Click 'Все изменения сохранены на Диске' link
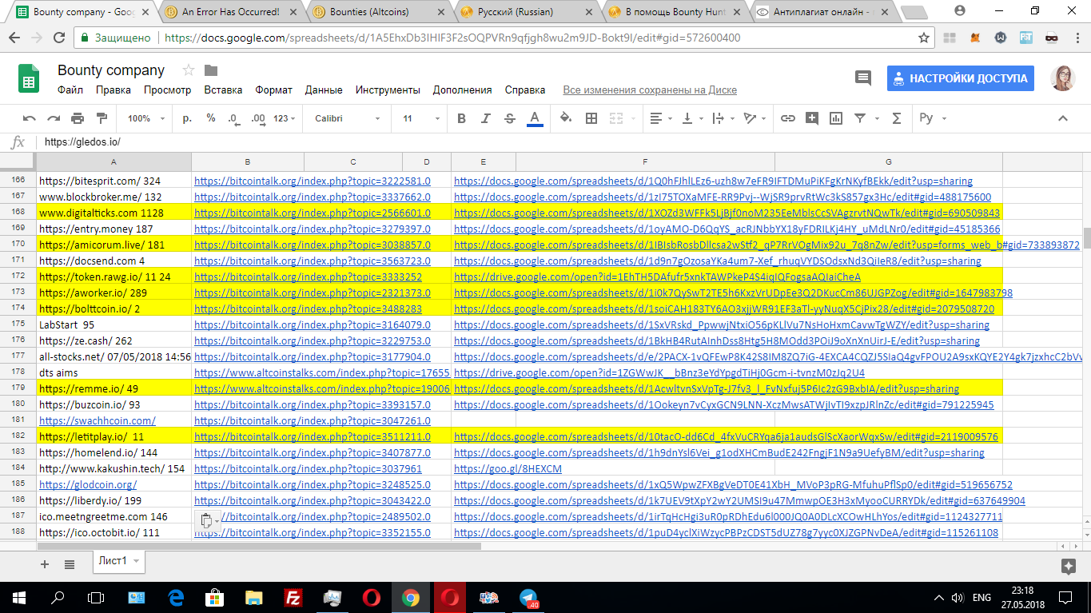 pyautogui.click(x=650, y=90)
